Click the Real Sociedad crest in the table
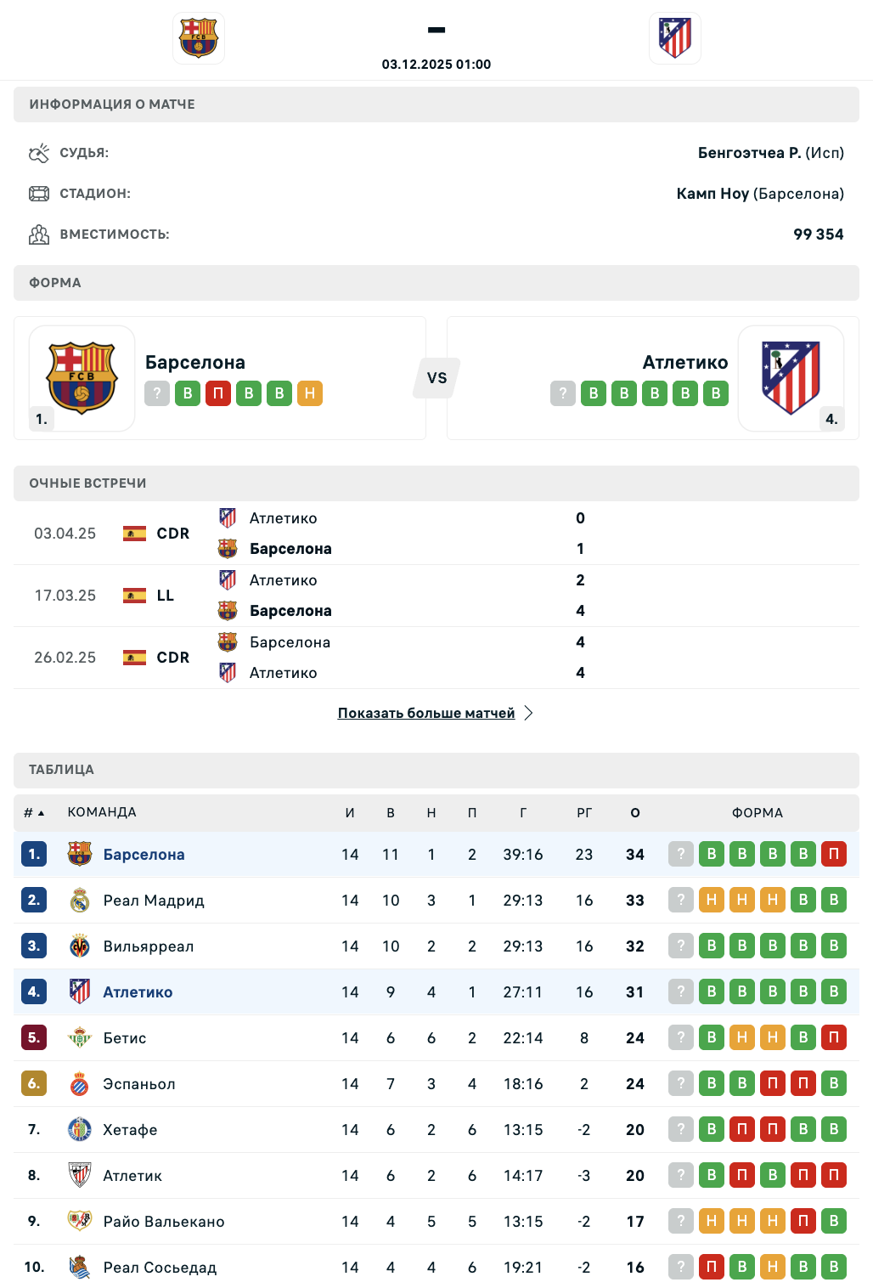 [80, 1268]
